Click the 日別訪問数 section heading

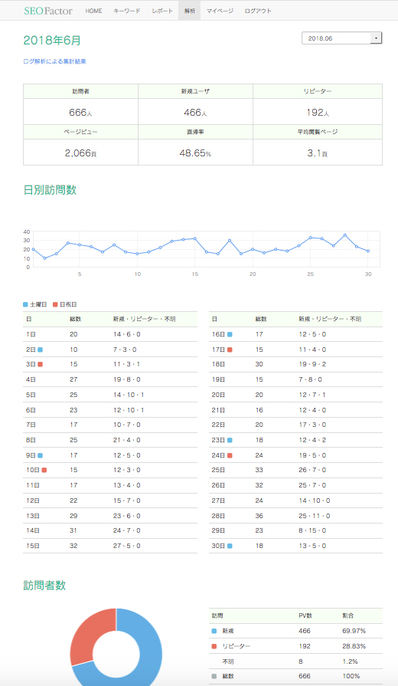(50, 190)
